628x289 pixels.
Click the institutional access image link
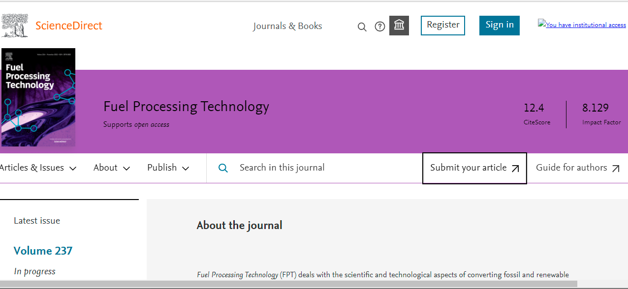(582, 25)
